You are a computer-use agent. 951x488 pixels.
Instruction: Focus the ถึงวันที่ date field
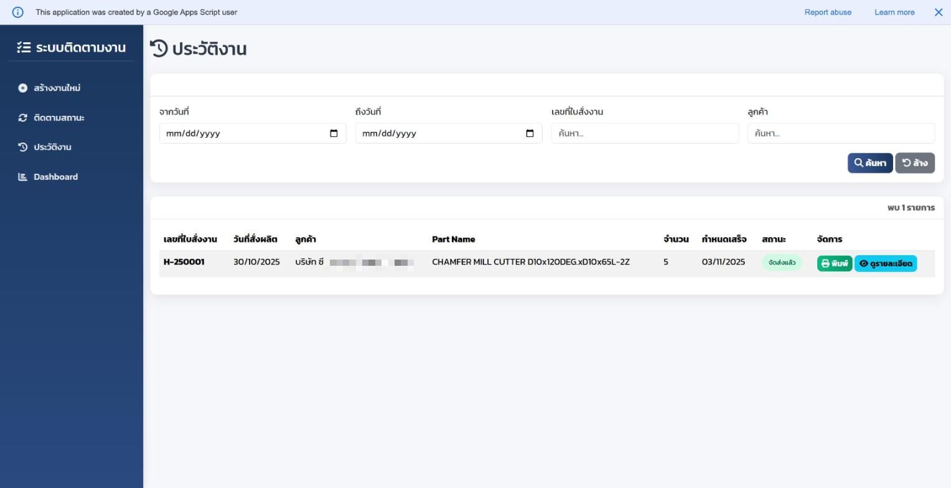[x=449, y=133]
